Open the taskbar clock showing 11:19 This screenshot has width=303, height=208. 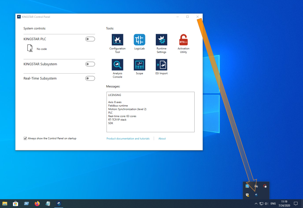(284, 204)
